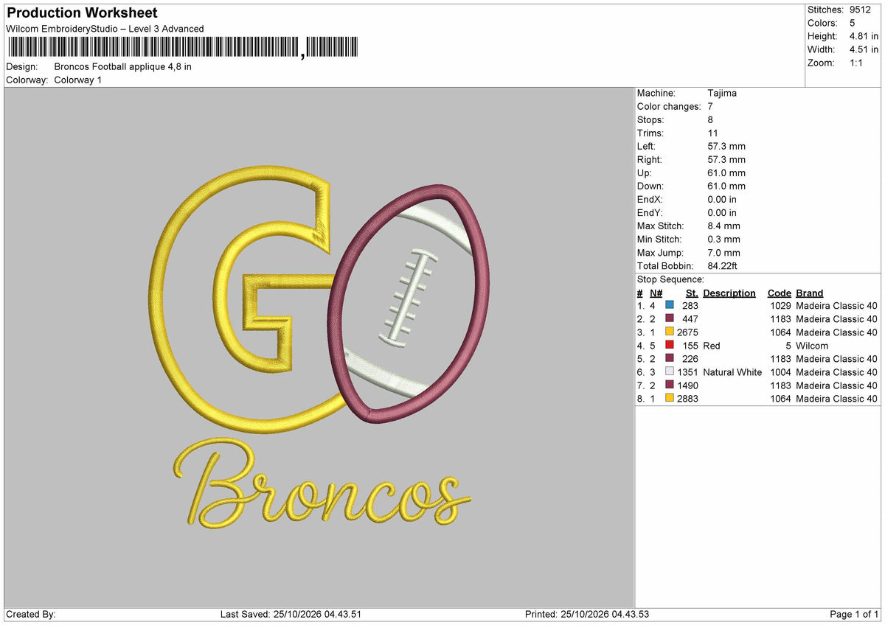The height and width of the screenshot is (625, 885).
Task: Click the 'Code' column header
Action: [779, 293]
